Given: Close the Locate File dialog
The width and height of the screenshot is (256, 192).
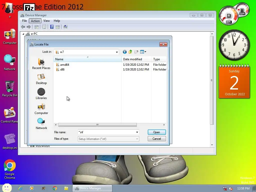Looking at the screenshot, I should [x=163, y=44].
